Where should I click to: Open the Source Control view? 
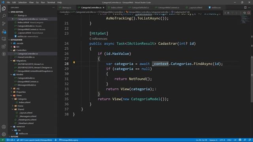[4, 24]
